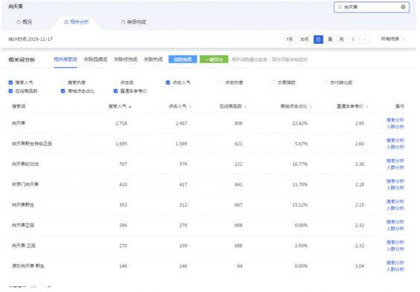Open 搜索分析 for 向天果的功效 row
Screen dimensions: 420x292
[x=395, y=160]
